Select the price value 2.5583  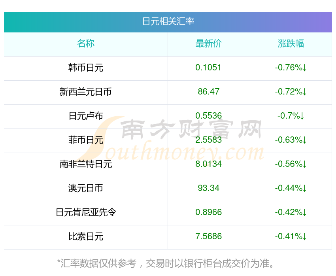point(208,140)
